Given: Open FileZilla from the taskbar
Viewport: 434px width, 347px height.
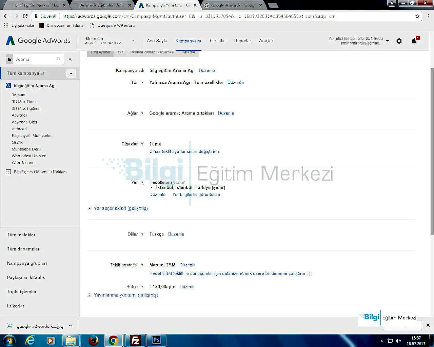Looking at the screenshot, I should [135, 340].
